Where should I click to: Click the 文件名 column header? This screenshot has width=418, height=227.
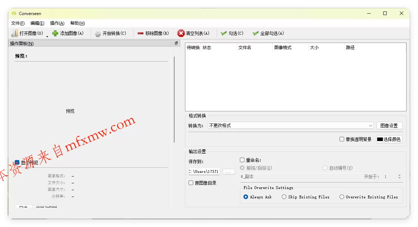[x=255, y=47]
